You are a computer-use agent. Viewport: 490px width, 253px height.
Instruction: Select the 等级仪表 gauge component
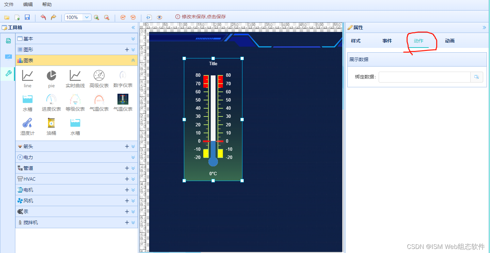(75, 103)
